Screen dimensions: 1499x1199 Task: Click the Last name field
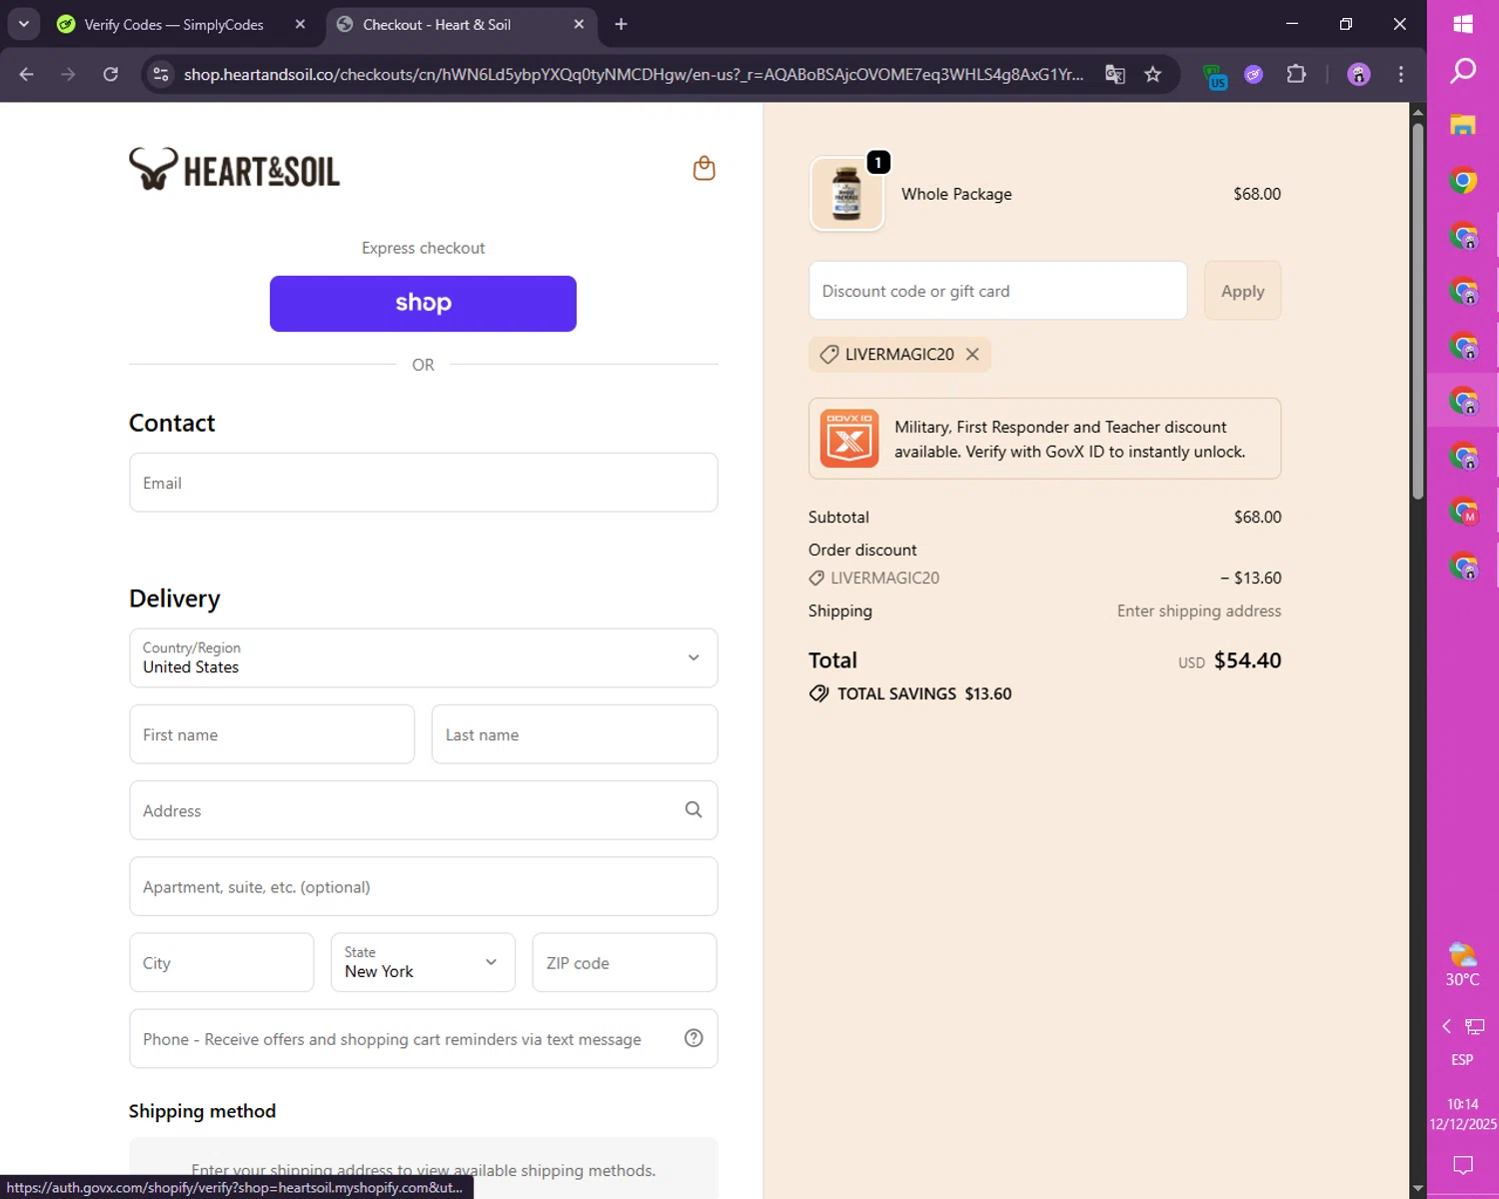(x=575, y=734)
